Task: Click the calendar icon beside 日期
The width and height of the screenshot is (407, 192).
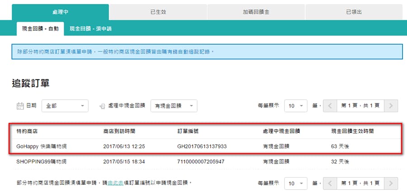Action: click(20, 106)
